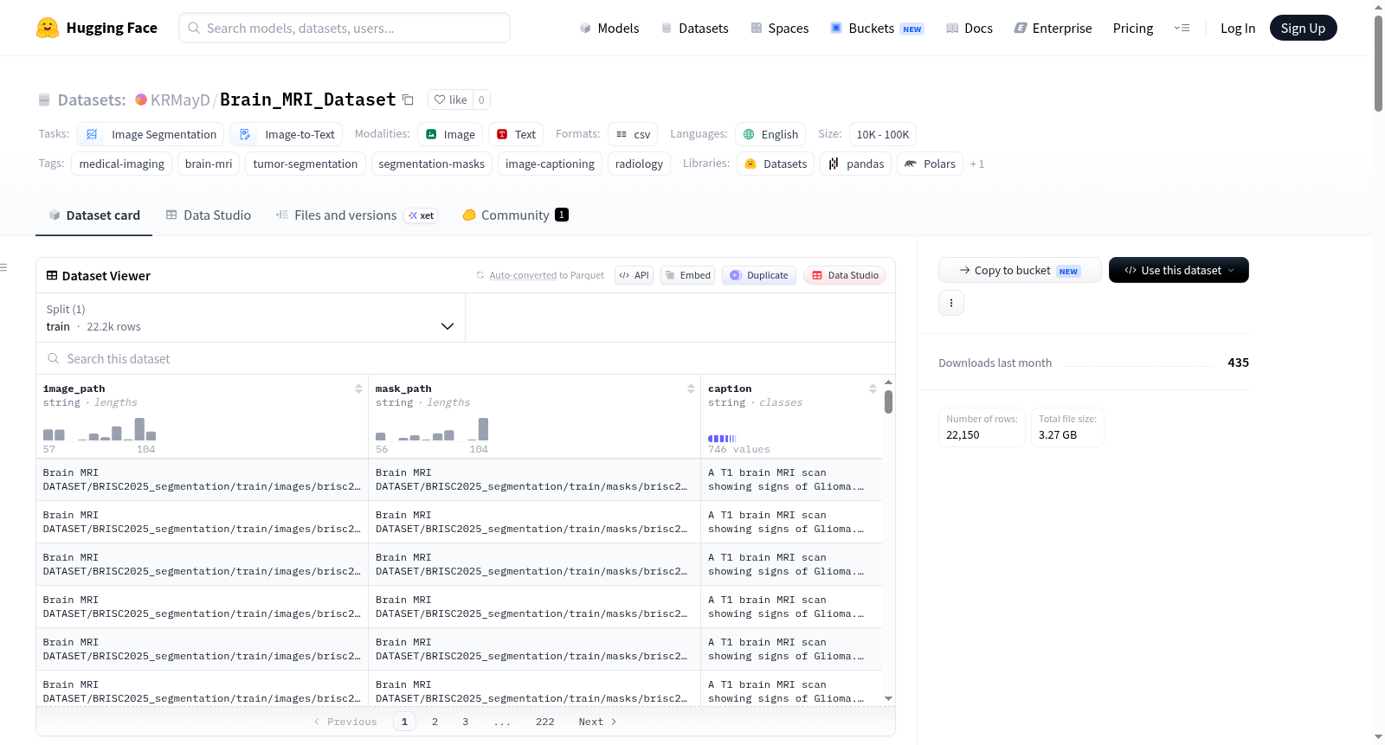Viewport: 1385px width, 745px height.
Task: Focus the Search this dataset field
Action: click(x=466, y=358)
